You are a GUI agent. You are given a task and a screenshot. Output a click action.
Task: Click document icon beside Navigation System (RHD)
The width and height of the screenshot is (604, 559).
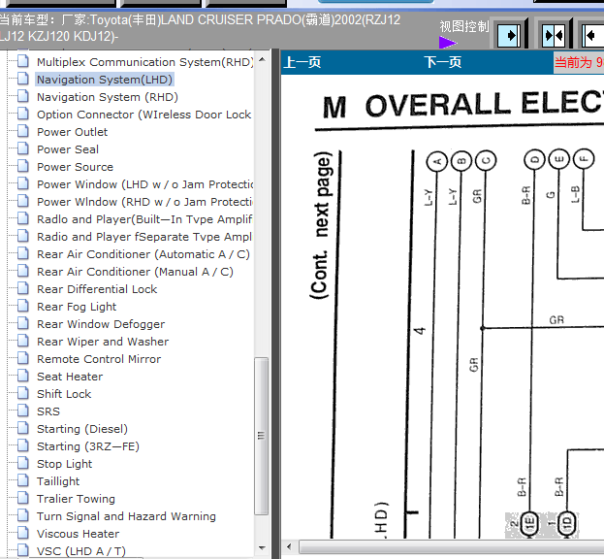23,96
